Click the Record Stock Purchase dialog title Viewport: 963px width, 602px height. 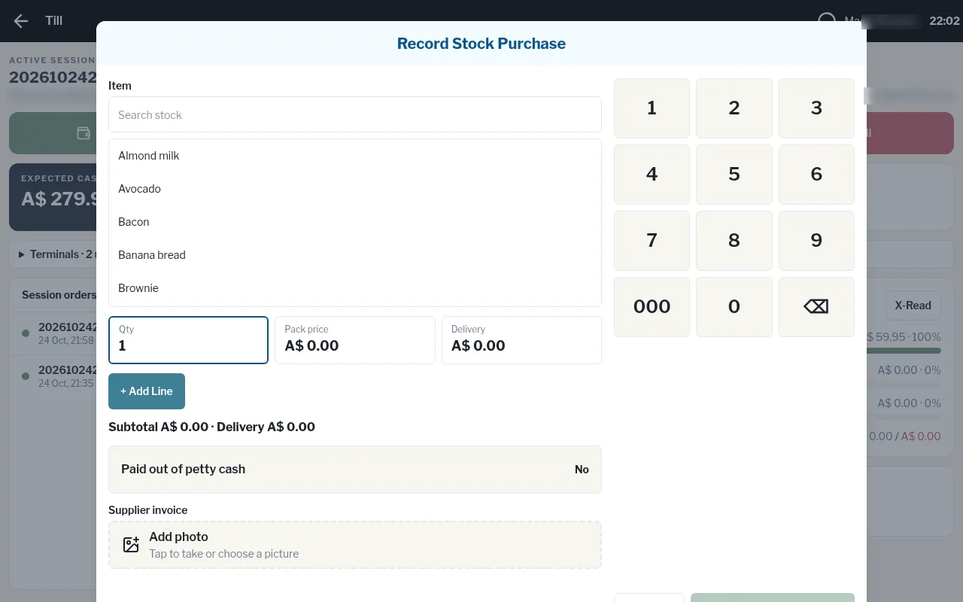click(x=481, y=44)
